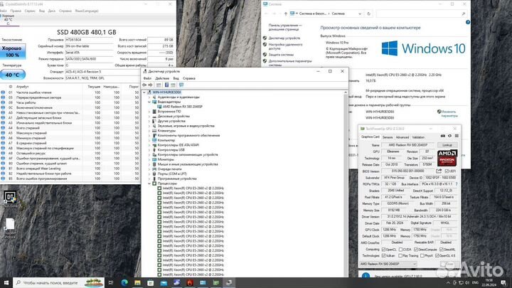Click Bus Interface question mark in GPU-Z
Image resolution: width=512 pixels, height=288 pixels.
click(x=456, y=184)
